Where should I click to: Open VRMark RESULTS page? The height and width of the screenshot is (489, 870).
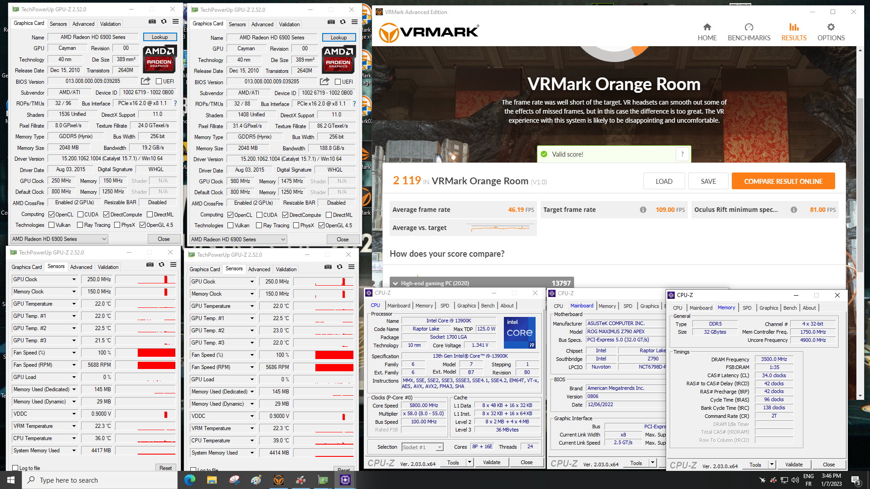coord(794,32)
